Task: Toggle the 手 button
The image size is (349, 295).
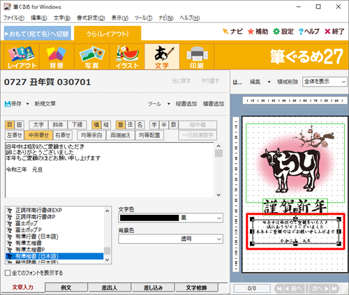Action: (154, 125)
